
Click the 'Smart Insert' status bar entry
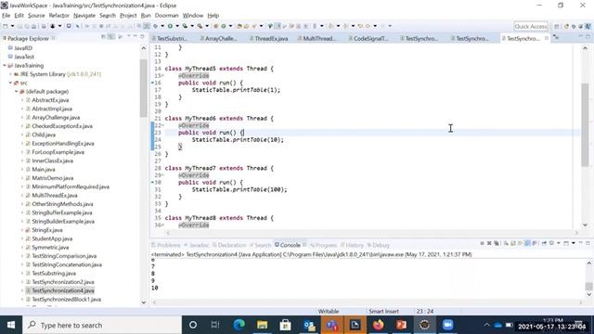(x=383, y=312)
